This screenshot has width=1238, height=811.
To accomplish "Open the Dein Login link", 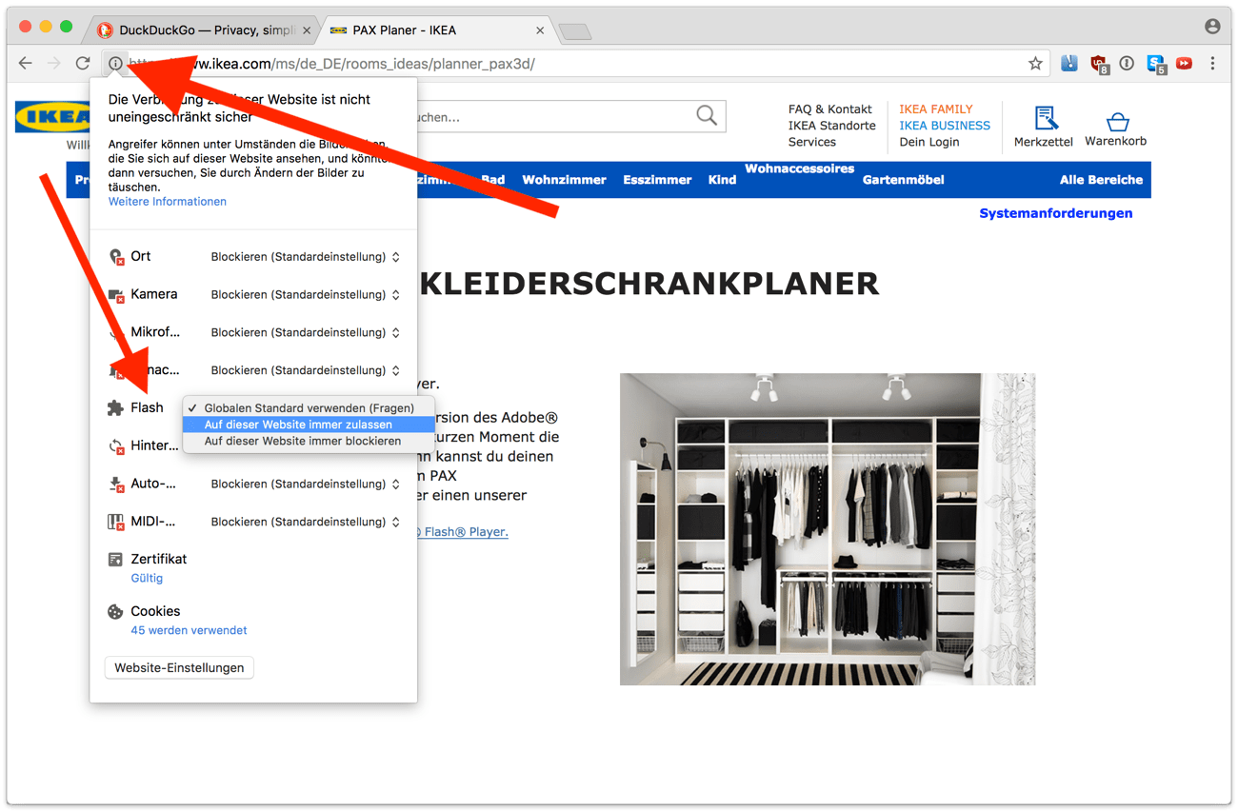I will [x=929, y=142].
